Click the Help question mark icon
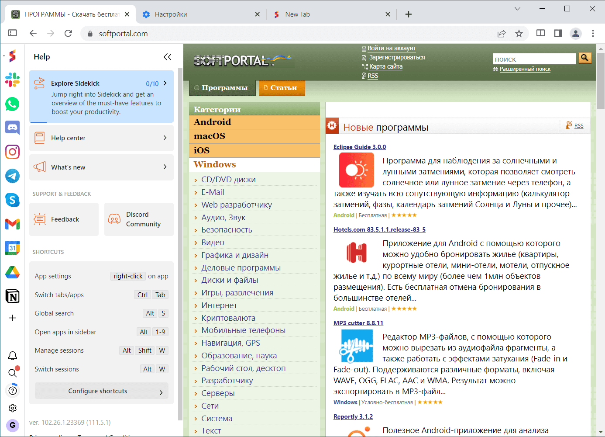The width and height of the screenshot is (605, 437). 13,390
